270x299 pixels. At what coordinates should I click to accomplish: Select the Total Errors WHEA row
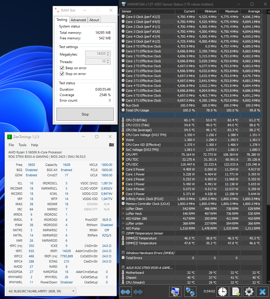[x=191, y=258]
